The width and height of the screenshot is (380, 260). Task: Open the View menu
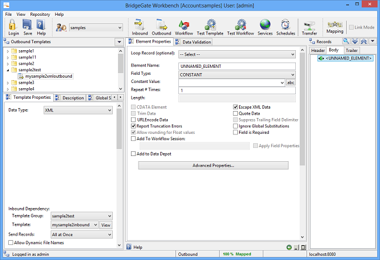(x=21, y=14)
